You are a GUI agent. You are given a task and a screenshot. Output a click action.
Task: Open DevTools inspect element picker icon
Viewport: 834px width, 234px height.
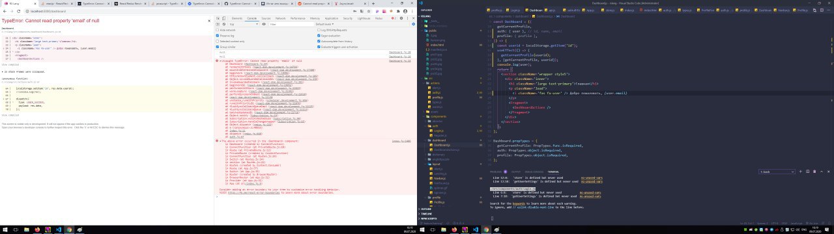pos(218,18)
